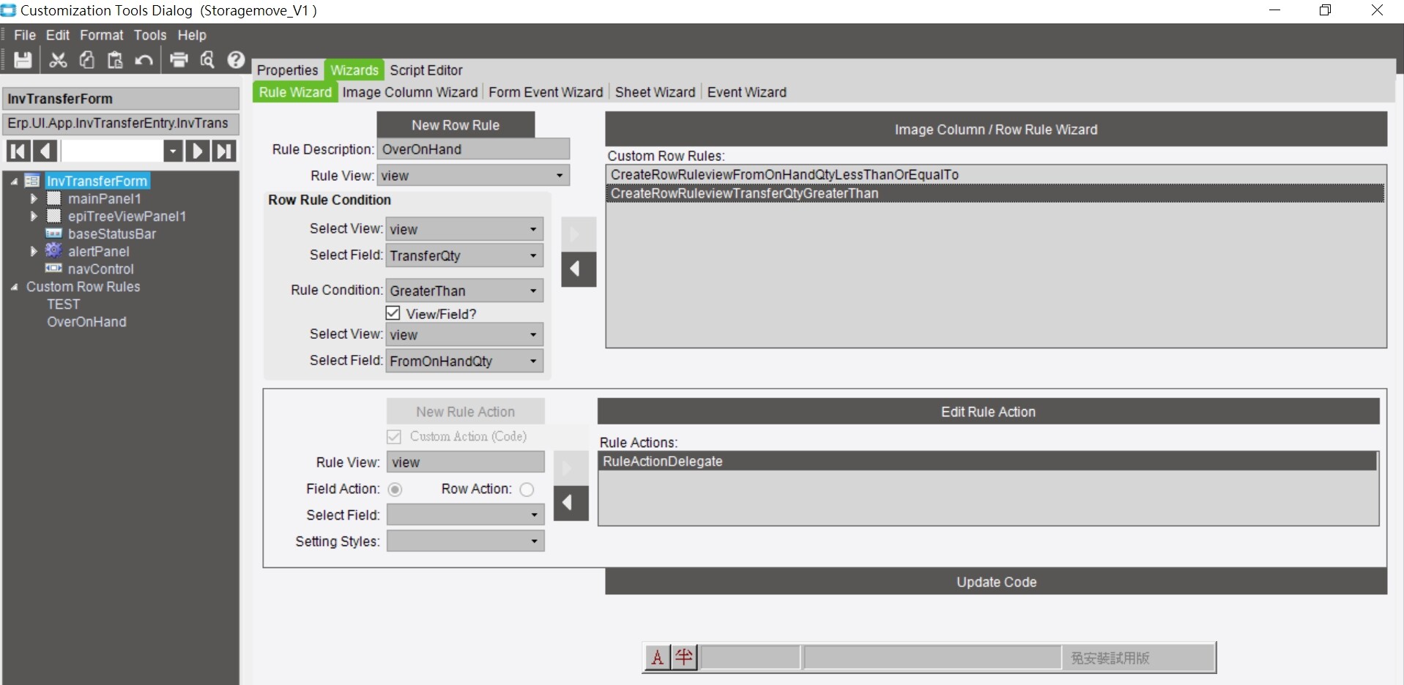Click the navControl node icon
1404x685 pixels.
click(x=53, y=269)
